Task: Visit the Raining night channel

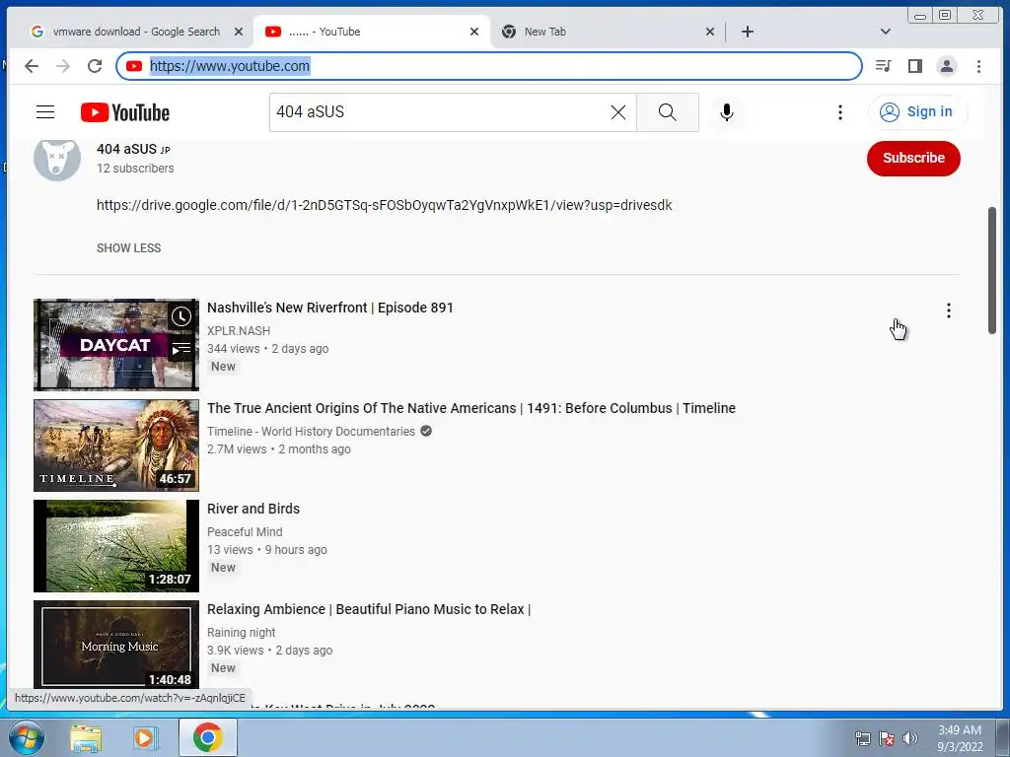Action: click(241, 632)
